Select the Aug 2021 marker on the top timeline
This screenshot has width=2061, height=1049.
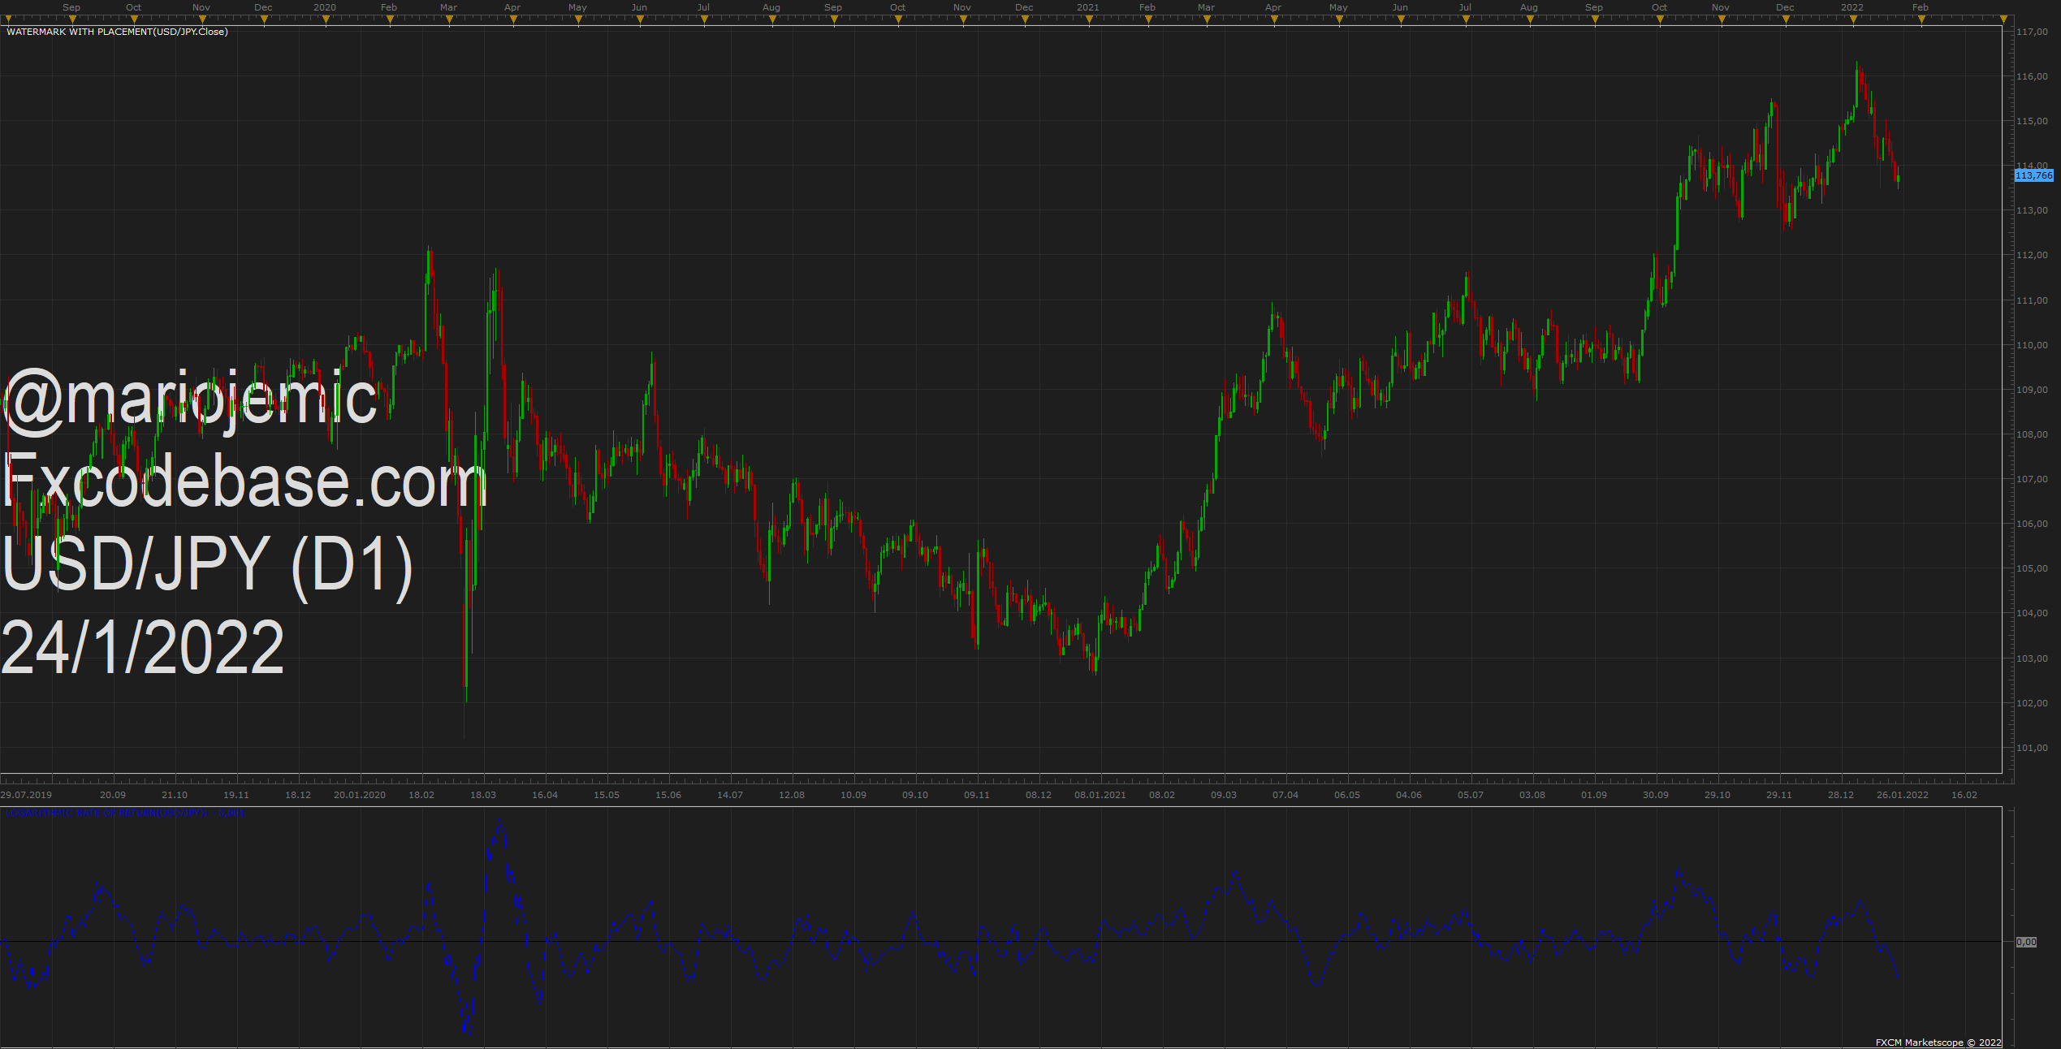[1530, 20]
